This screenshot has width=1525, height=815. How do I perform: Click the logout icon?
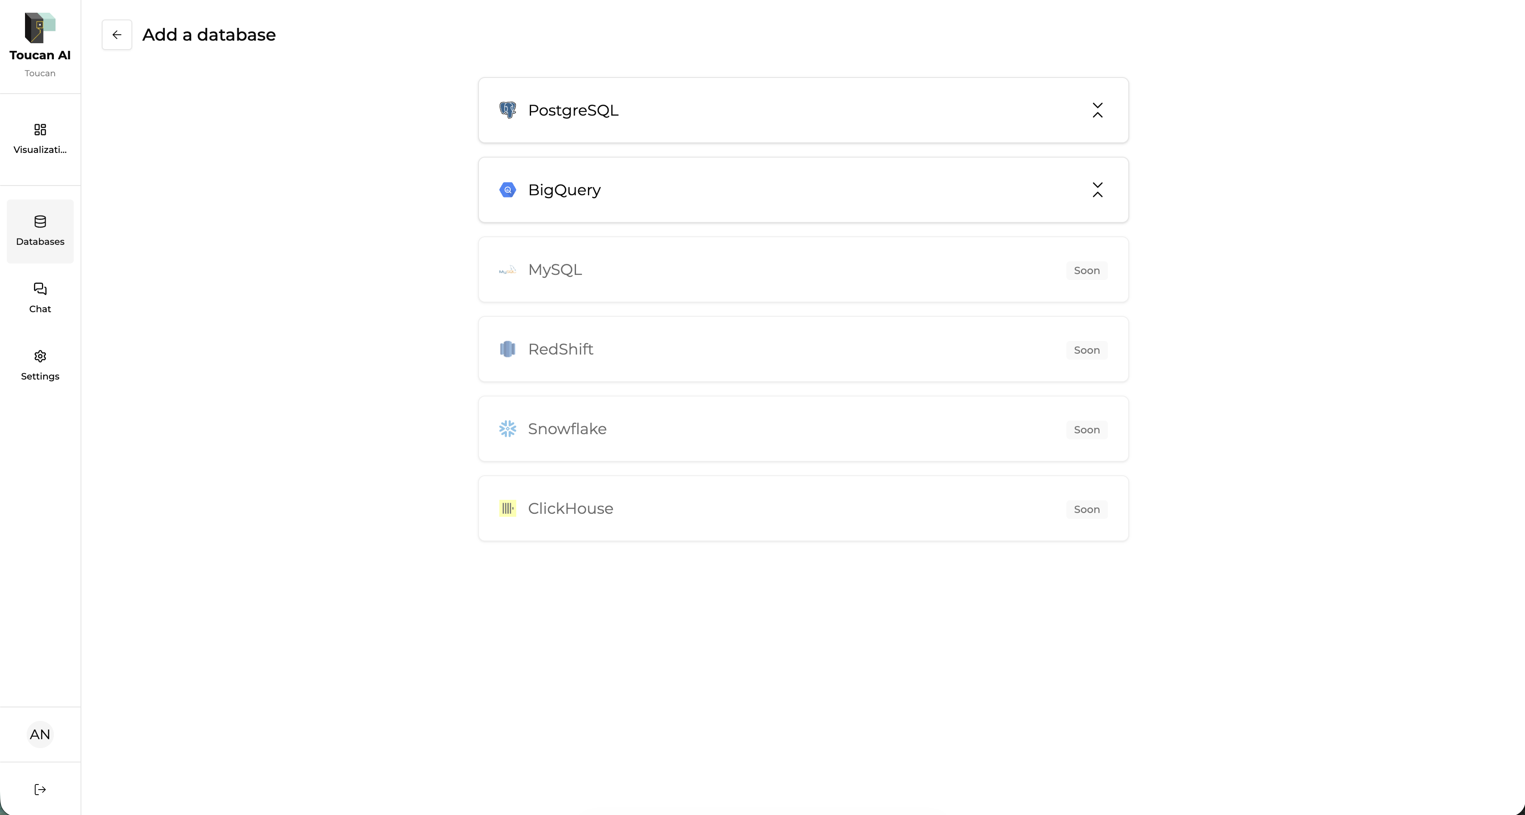pos(40,790)
